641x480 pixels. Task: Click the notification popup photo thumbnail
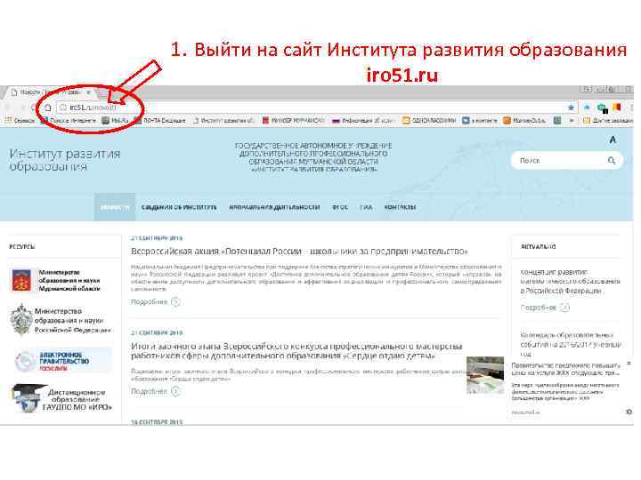[x=485, y=375]
